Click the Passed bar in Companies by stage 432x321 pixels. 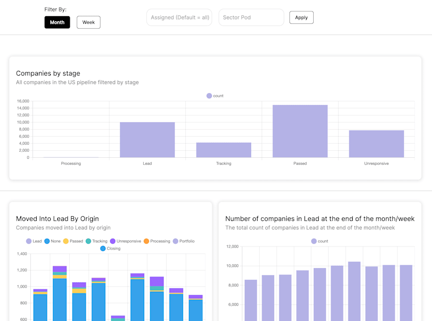pyautogui.click(x=300, y=131)
